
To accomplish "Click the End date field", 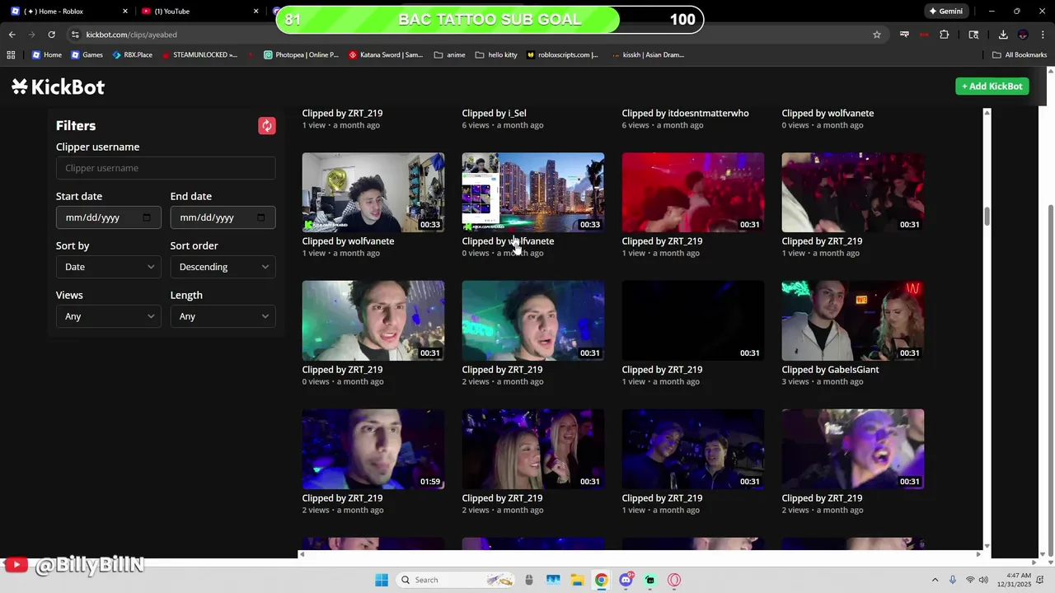I will tap(223, 217).
